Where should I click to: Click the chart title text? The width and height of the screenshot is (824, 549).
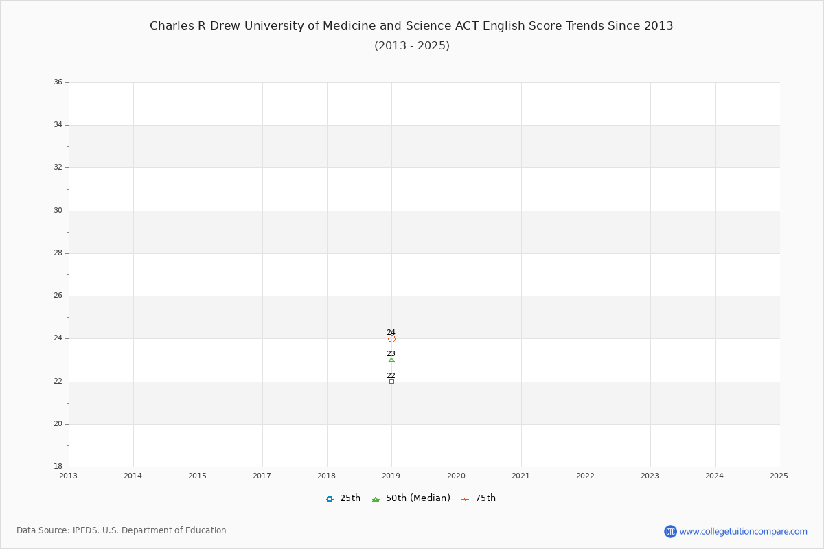[x=411, y=26]
